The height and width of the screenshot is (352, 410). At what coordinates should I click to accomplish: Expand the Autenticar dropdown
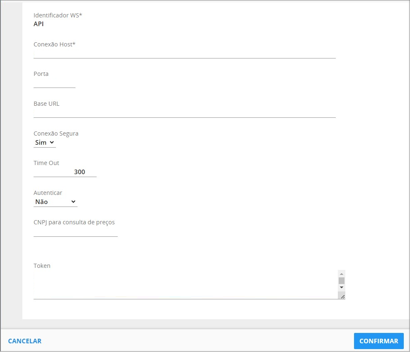click(x=56, y=202)
